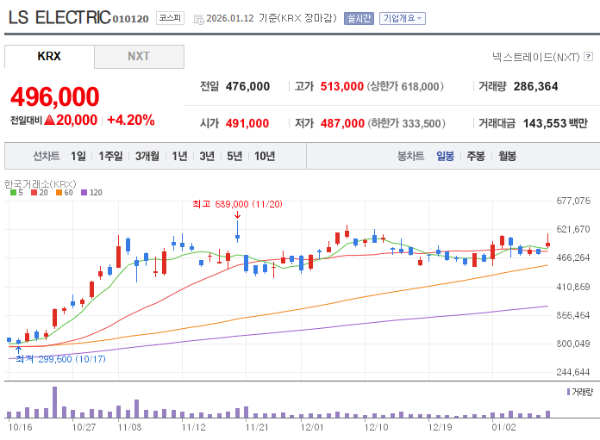
Task: Select 일봉 daily candle chart
Action: tap(446, 156)
